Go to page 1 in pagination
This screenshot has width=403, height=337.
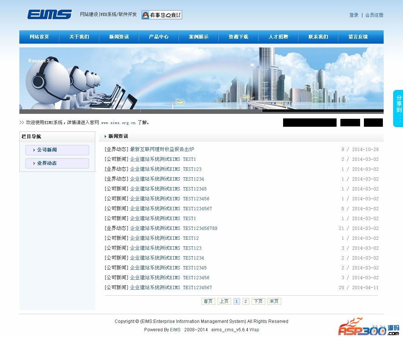[236, 301]
